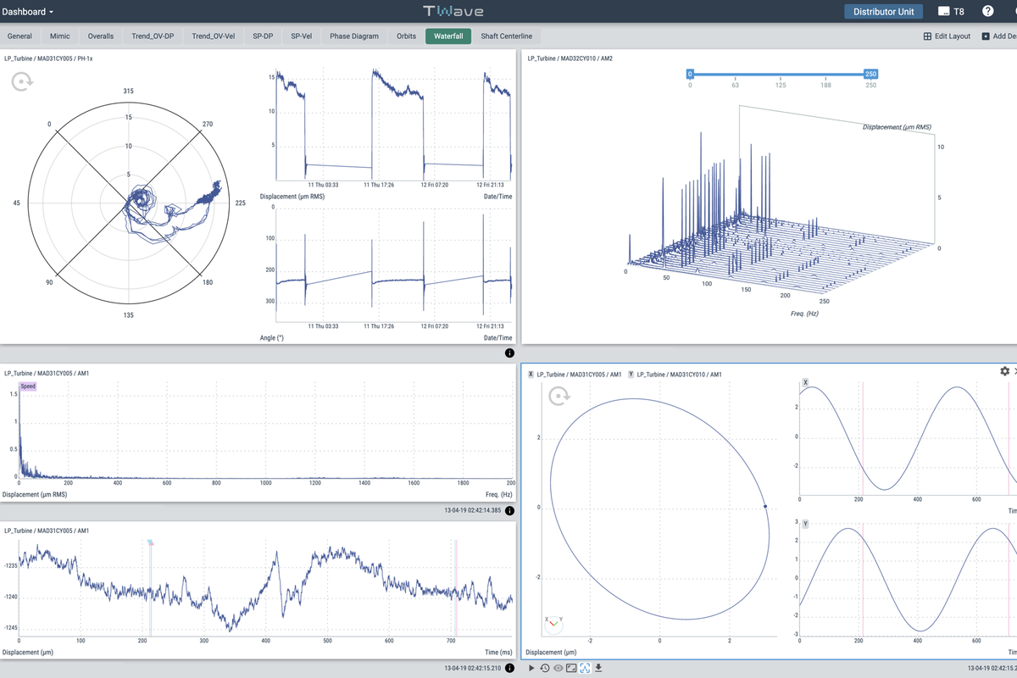Switch to the General tab

[19, 36]
